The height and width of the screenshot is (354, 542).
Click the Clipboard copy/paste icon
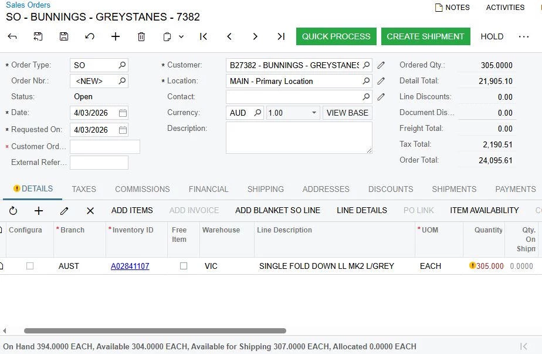click(167, 36)
